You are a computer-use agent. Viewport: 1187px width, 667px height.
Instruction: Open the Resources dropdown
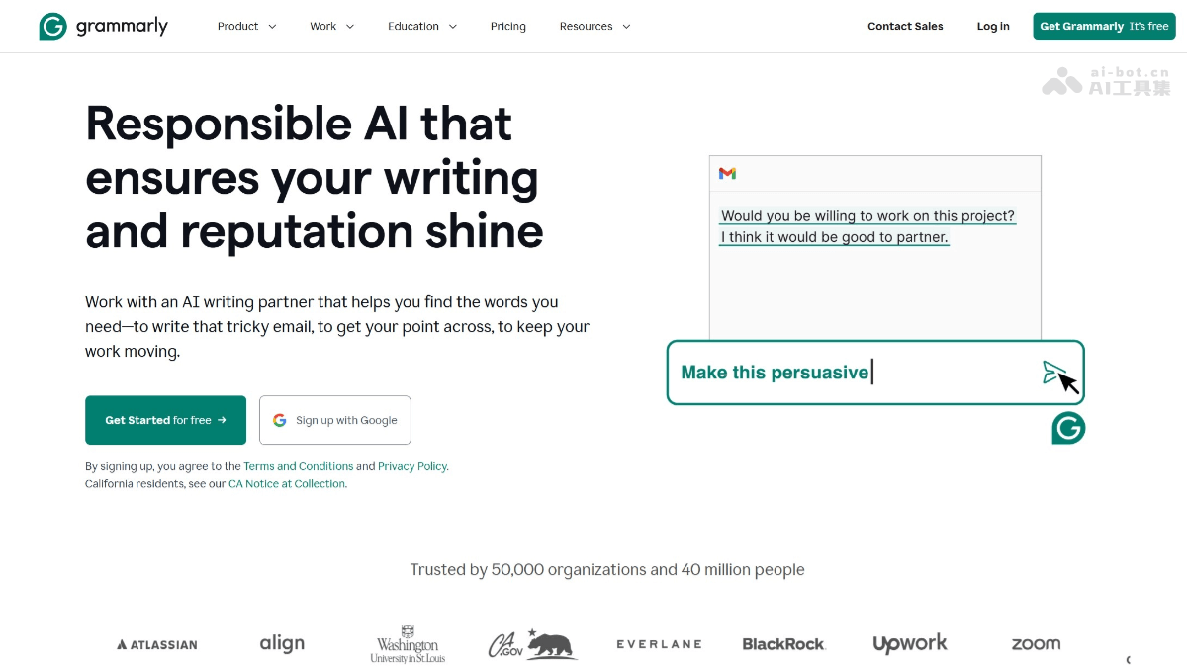click(594, 27)
